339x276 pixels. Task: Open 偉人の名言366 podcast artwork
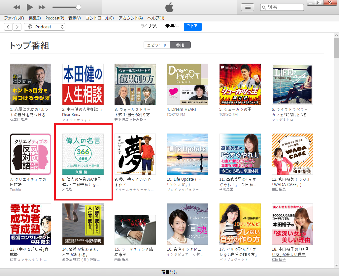[x=83, y=154]
